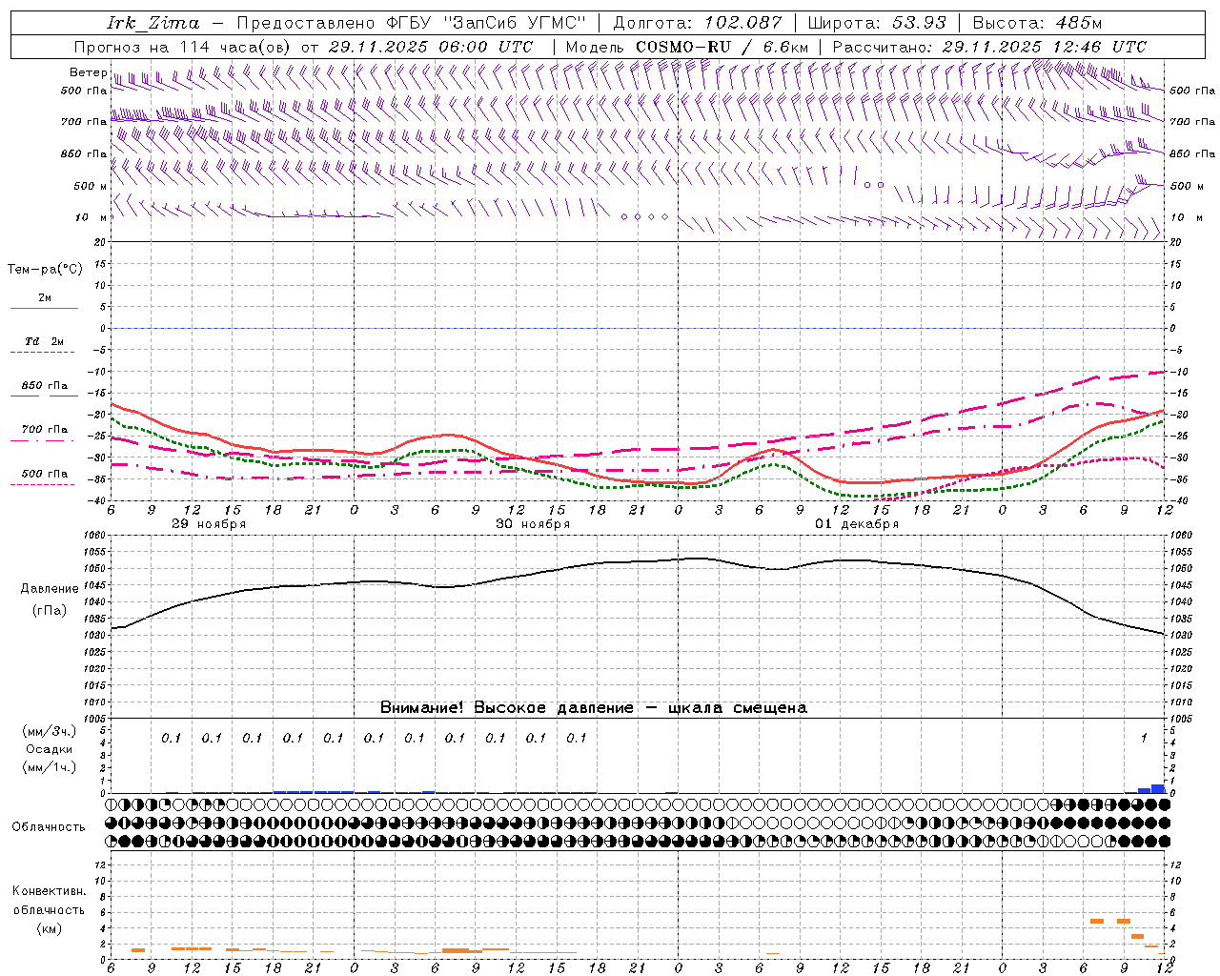Click the "Прогноз на 114 часа(ов)" text
The height and width of the screenshot is (976, 1220).
[x=183, y=47]
